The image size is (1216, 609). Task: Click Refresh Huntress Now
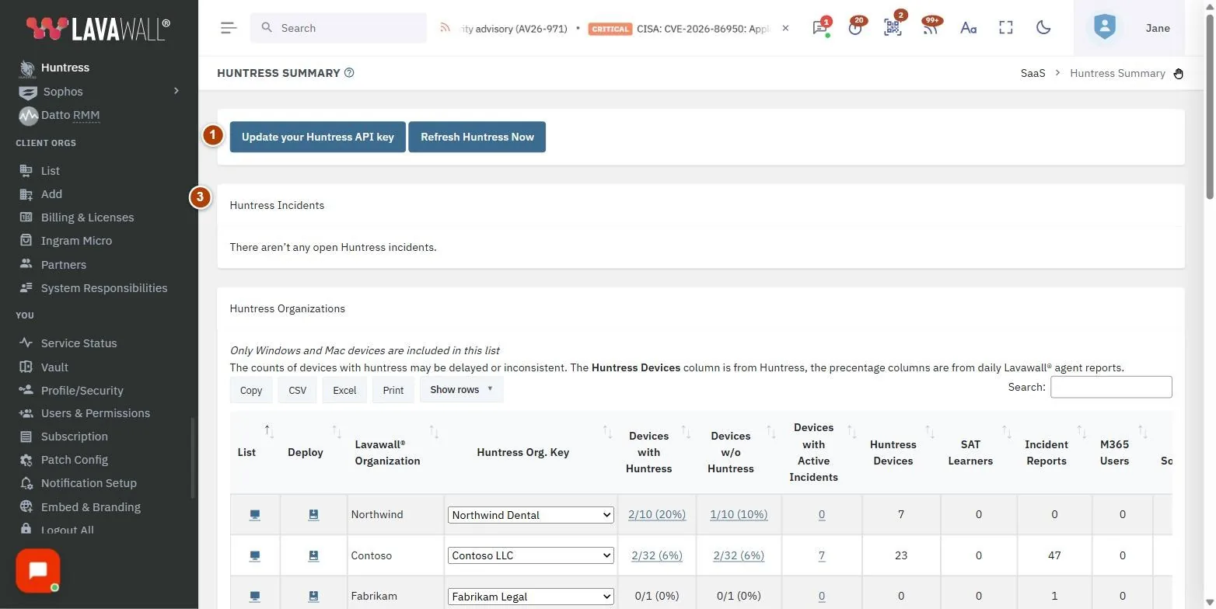(x=477, y=137)
